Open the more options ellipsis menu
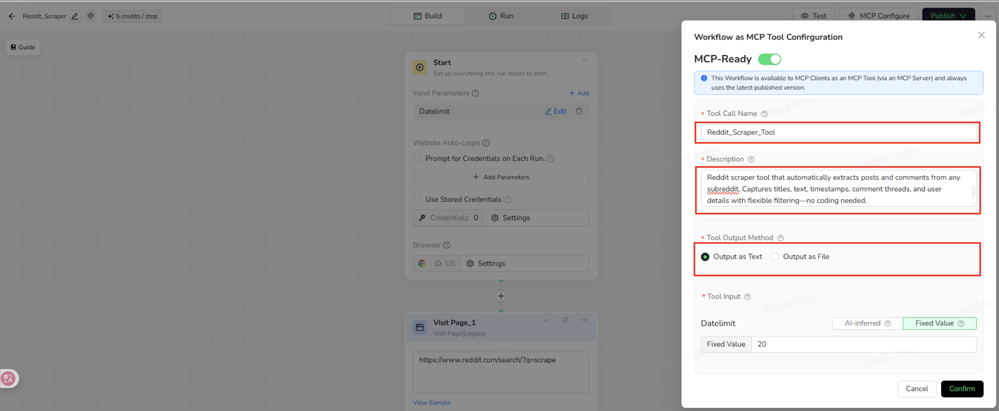This screenshot has width=999, height=411. (988, 16)
